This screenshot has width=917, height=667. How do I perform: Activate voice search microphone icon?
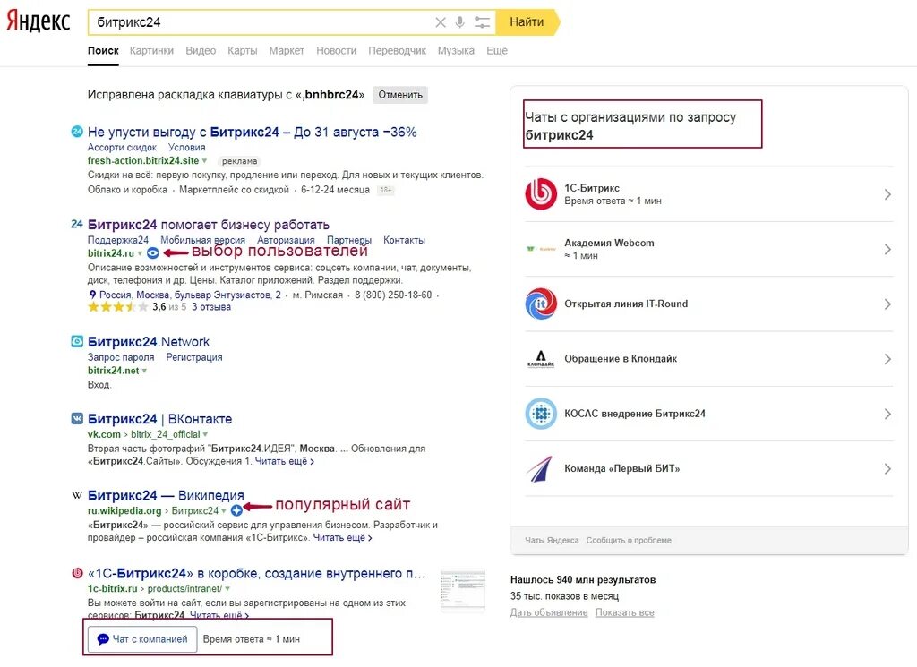[x=460, y=22]
